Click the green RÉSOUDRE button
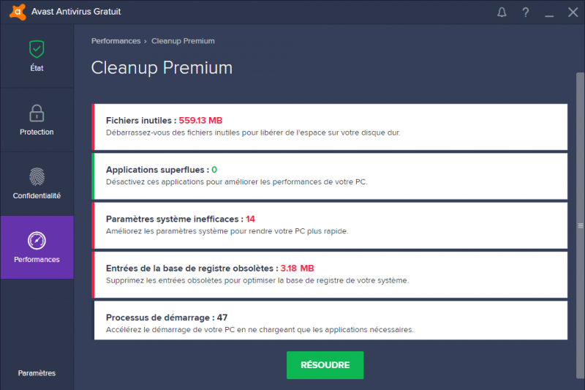This screenshot has height=390, width=585. point(325,365)
